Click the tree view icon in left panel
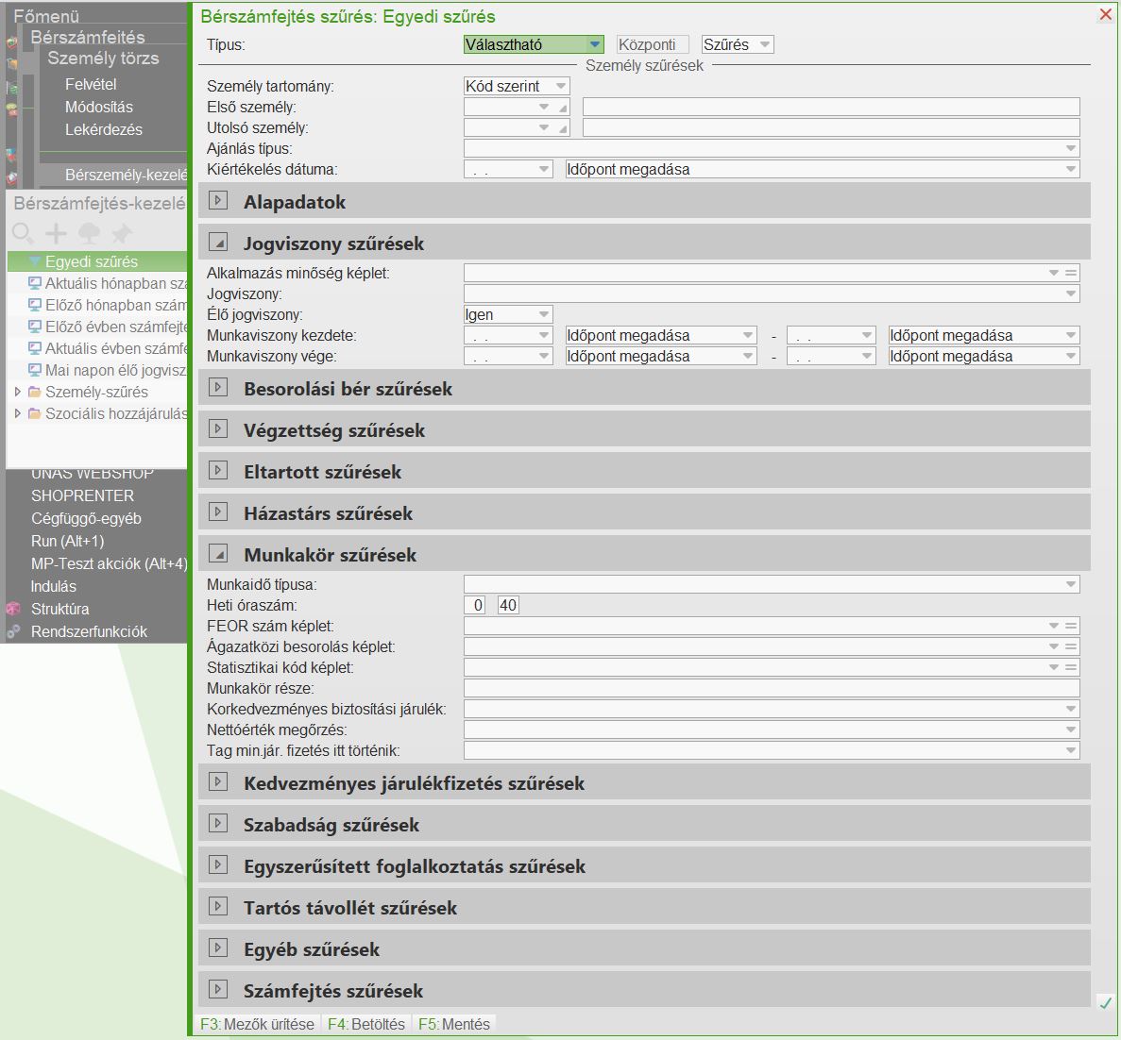Screen dimensions: 1121x1040 coord(89,233)
